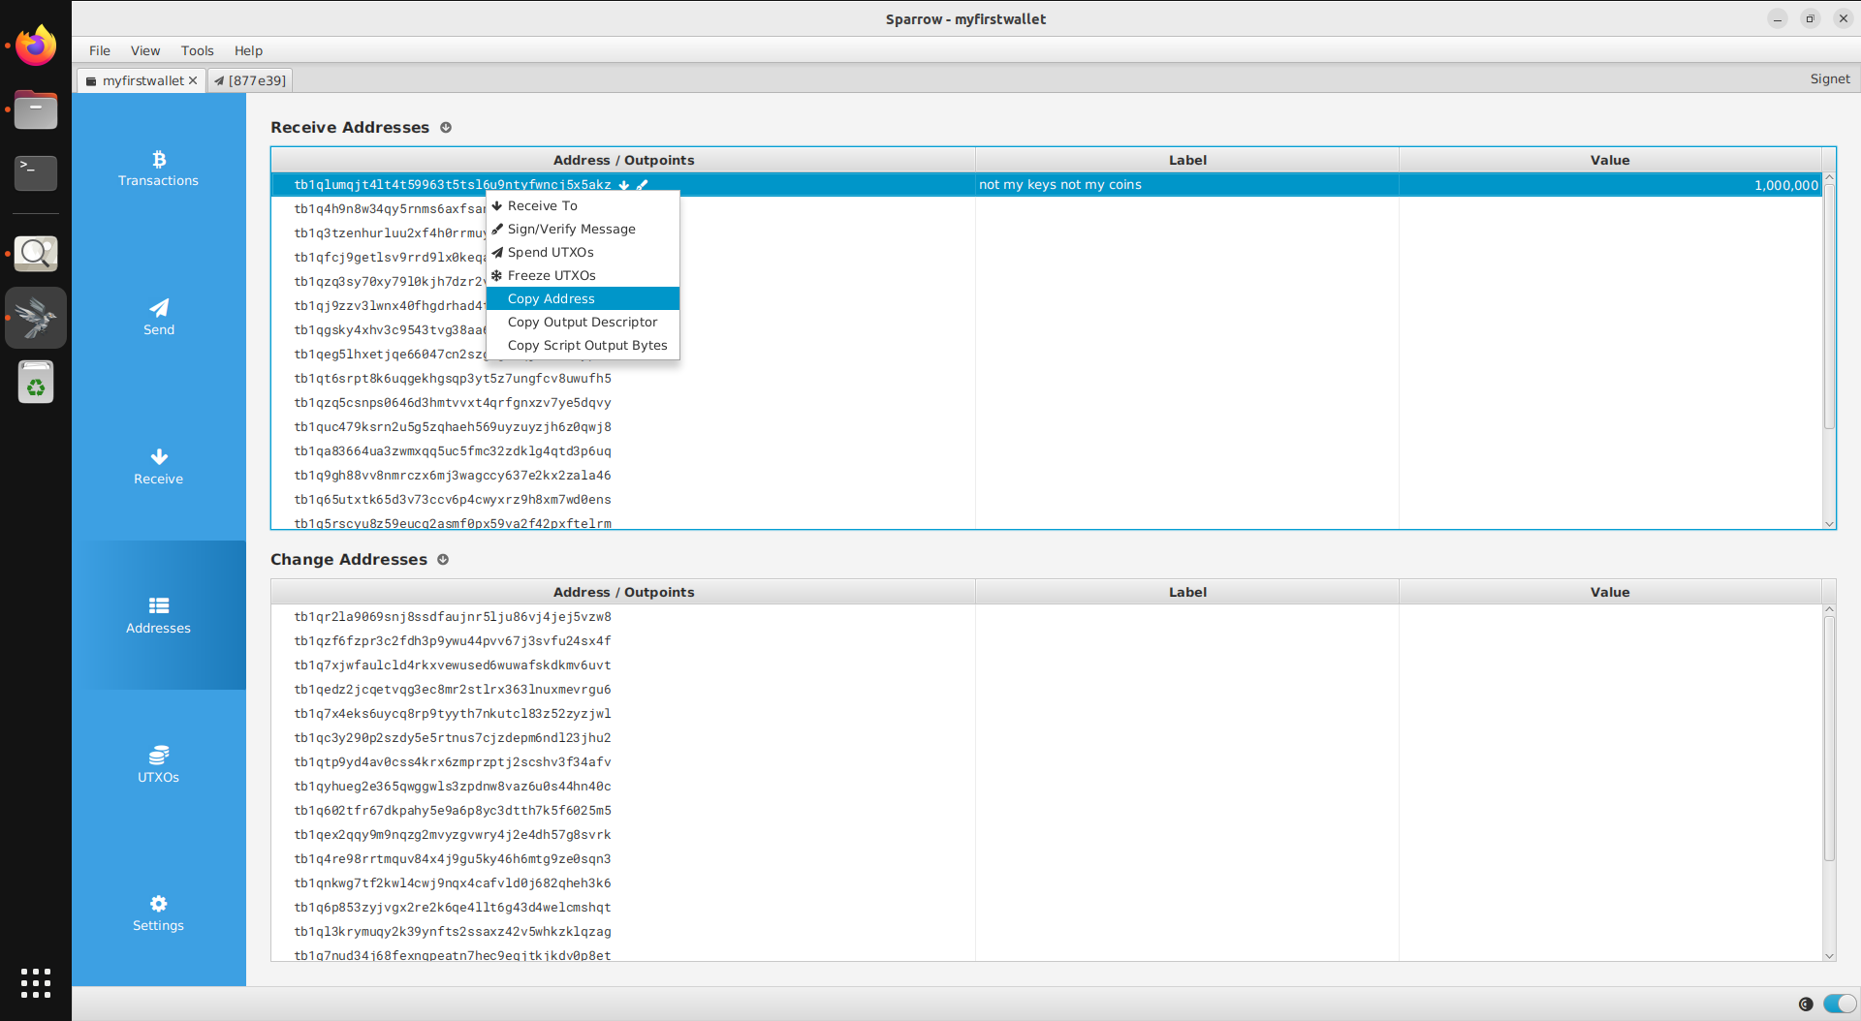
Task: Select receive address tb1qt6srpt8k6uqgekhgsqp3yt5z7ungfcv8uwufh5
Action: click(453, 379)
